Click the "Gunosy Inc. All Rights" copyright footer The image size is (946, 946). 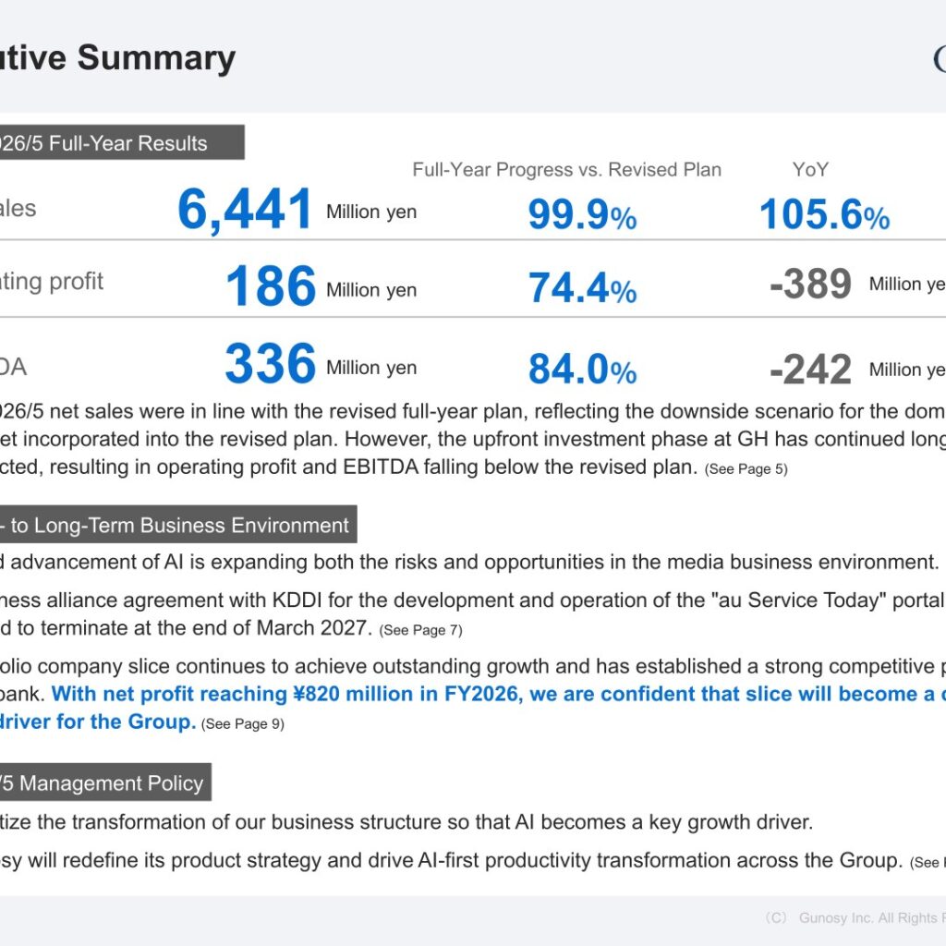tap(872, 917)
